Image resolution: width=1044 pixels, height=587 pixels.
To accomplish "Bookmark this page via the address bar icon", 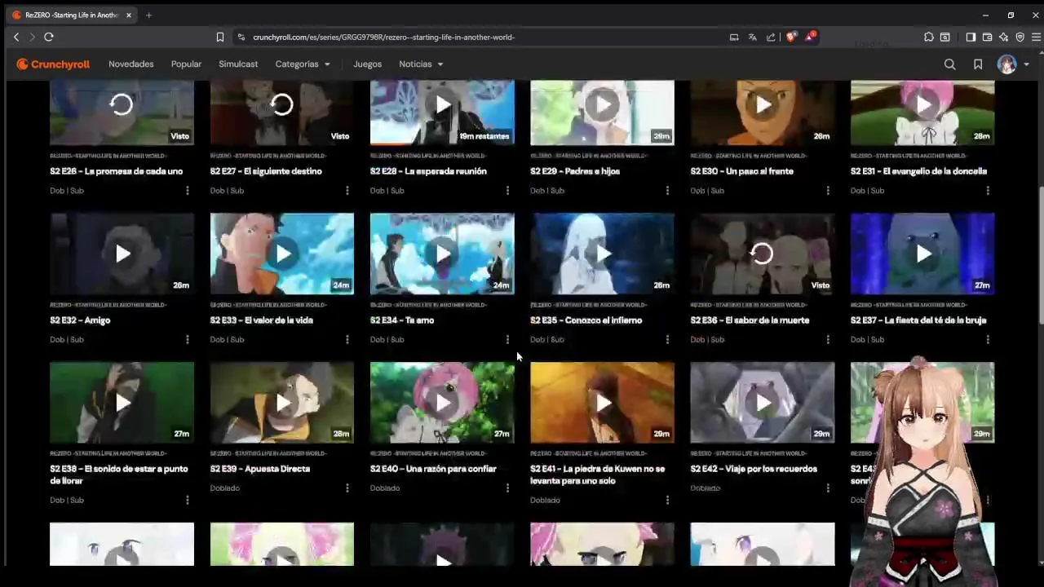I will [219, 37].
